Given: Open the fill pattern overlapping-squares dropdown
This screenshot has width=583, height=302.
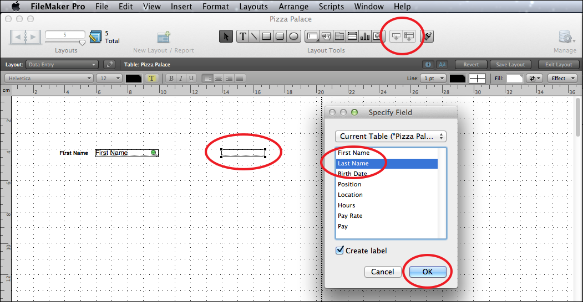Looking at the screenshot, I should 535,78.
